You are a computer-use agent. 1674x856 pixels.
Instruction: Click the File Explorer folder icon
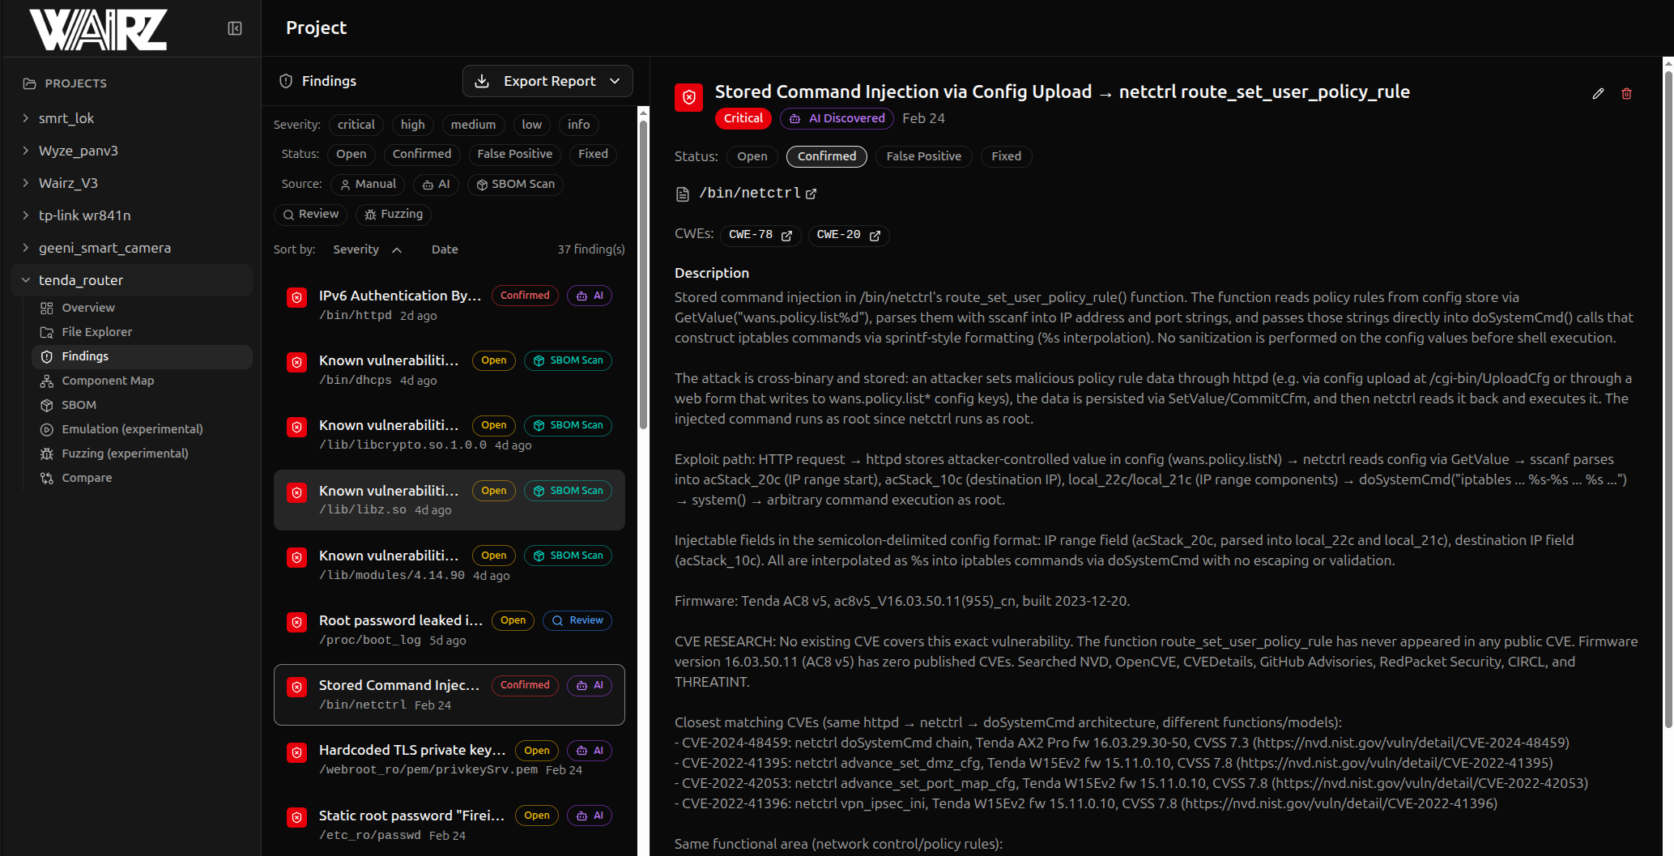(x=47, y=332)
